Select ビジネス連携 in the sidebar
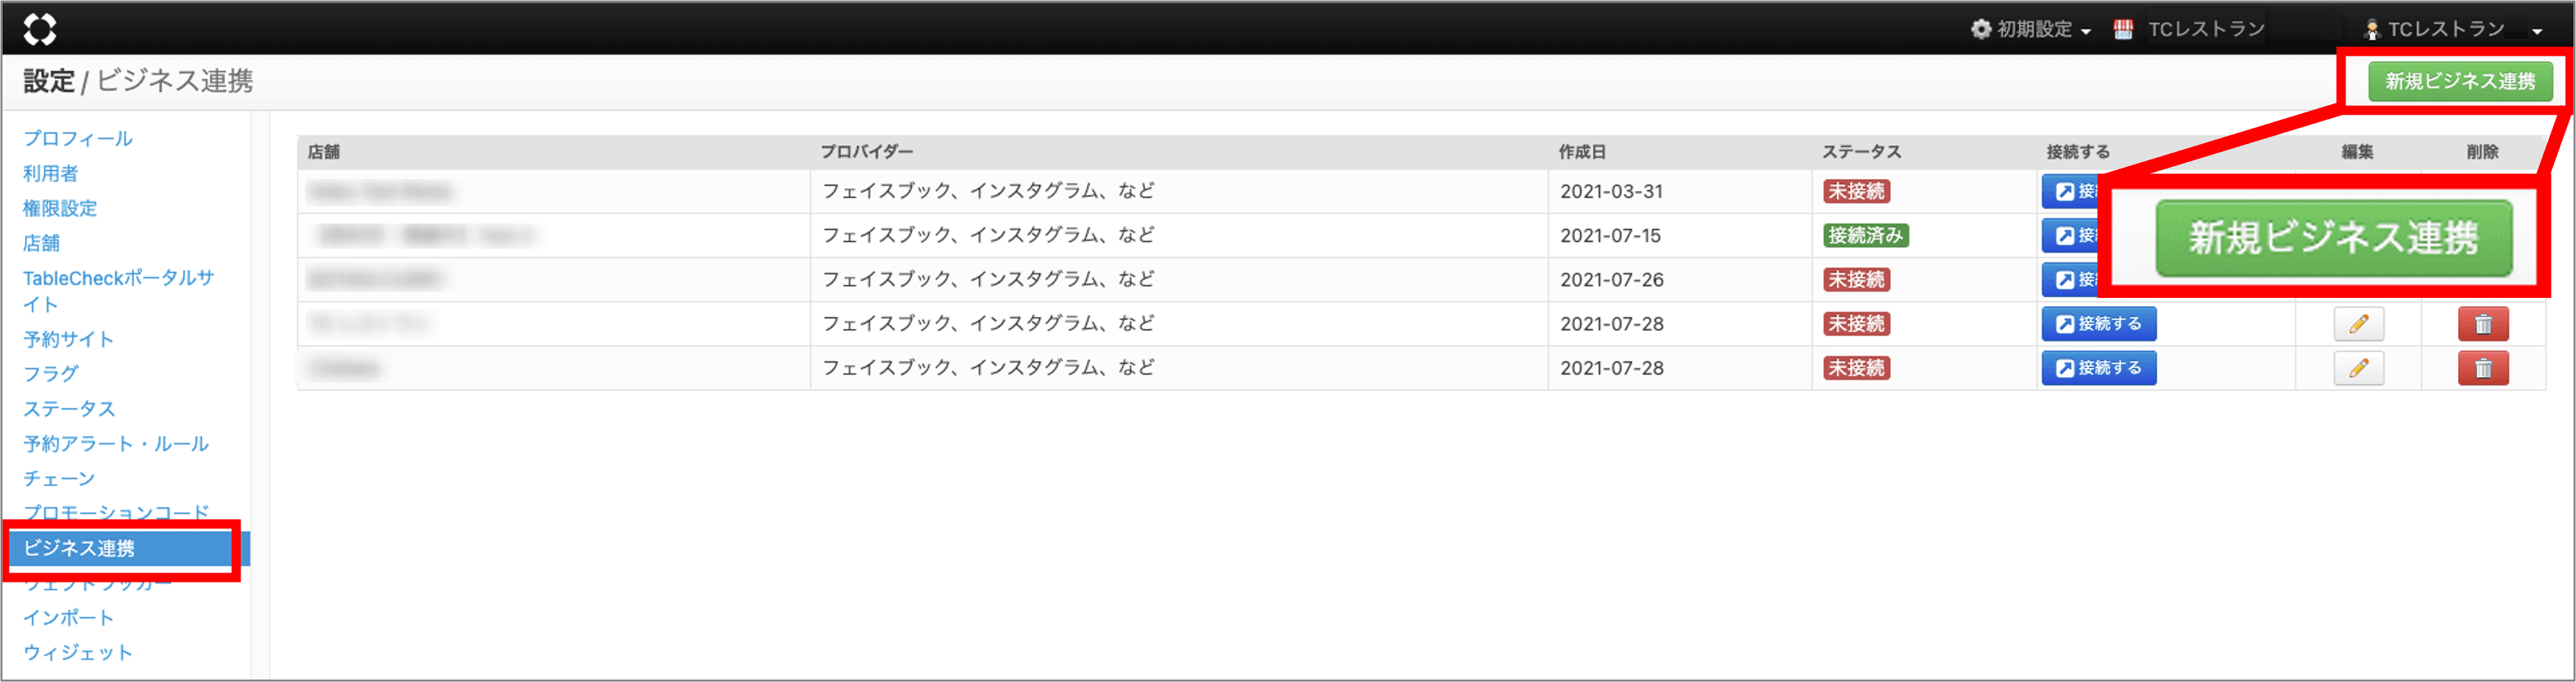The image size is (2576, 682). (x=79, y=548)
